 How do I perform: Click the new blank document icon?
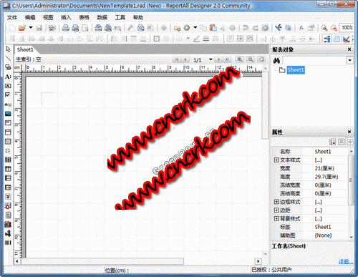tap(11, 28)
